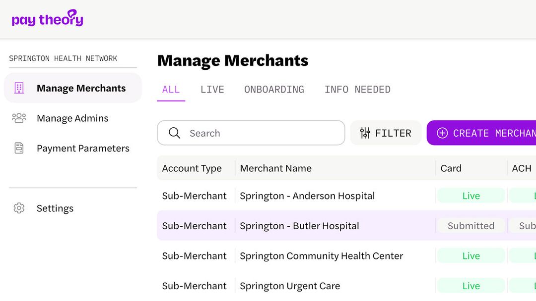The width and height of the screenshot is (536, 301).
Task: Click the plus icon on CREATE MERCHANT
Action: click(442, 133)
